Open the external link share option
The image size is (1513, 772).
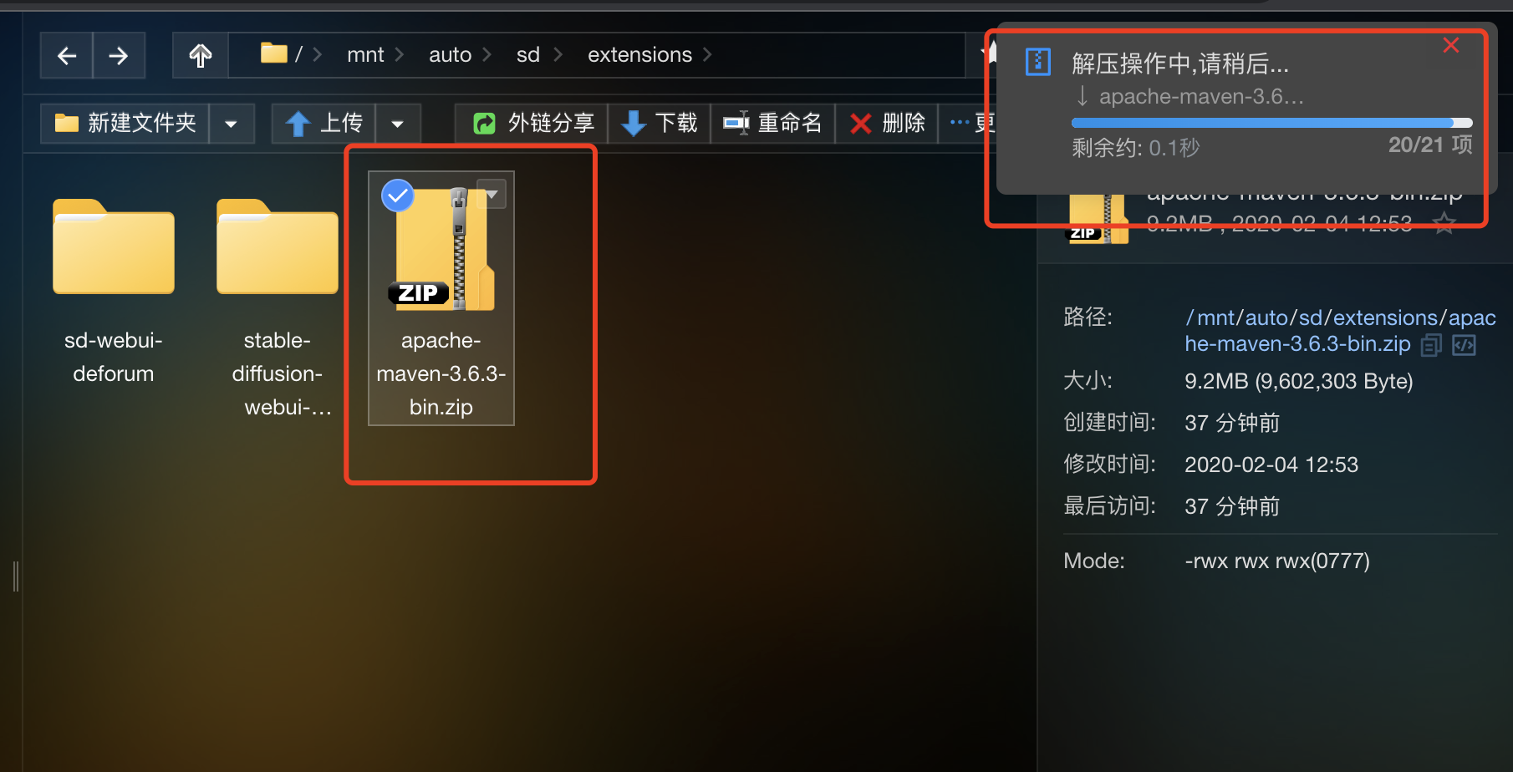pyautogui.click(x=532, y=124)
